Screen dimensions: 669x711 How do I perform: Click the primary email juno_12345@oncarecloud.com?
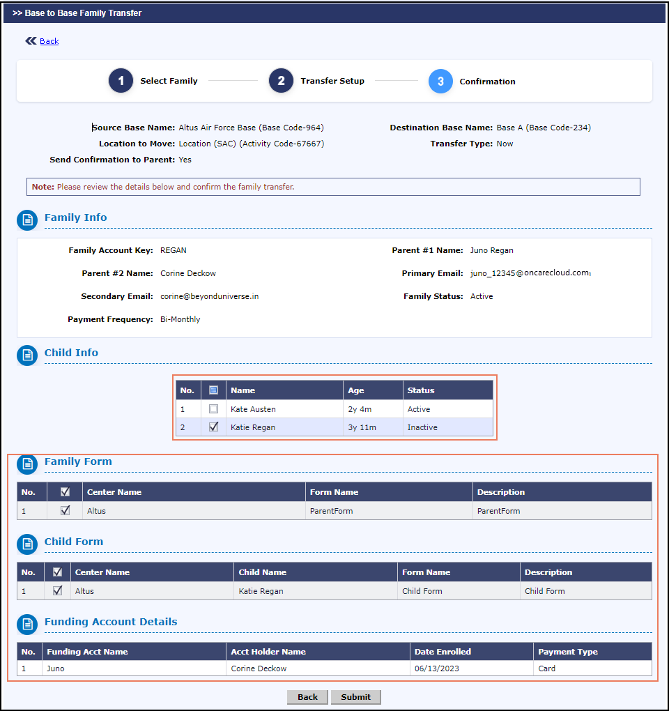pyautogui.click(x=530, y=273)
